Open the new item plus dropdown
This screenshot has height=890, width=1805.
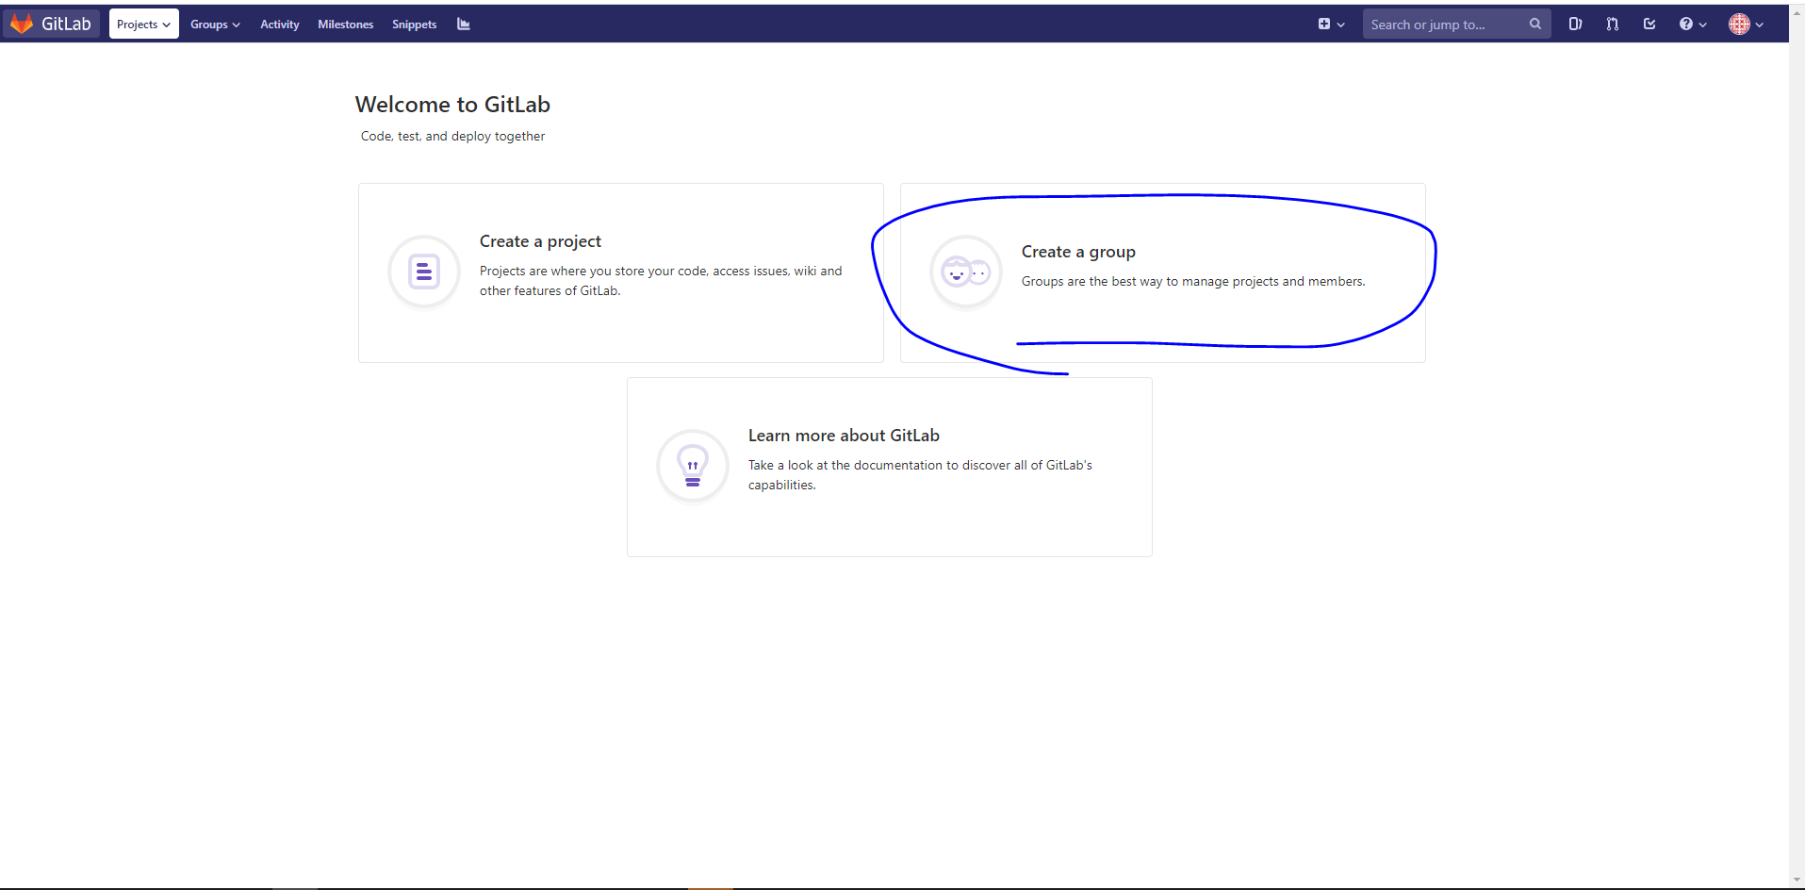pyautogui.click(x=1331, y=25)
